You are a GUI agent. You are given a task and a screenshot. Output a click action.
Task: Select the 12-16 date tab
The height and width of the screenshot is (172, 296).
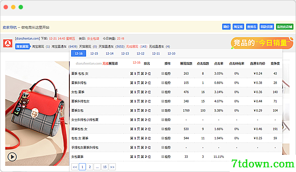79,54
